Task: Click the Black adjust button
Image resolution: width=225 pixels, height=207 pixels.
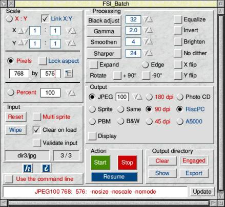Action: coord(104,20)
